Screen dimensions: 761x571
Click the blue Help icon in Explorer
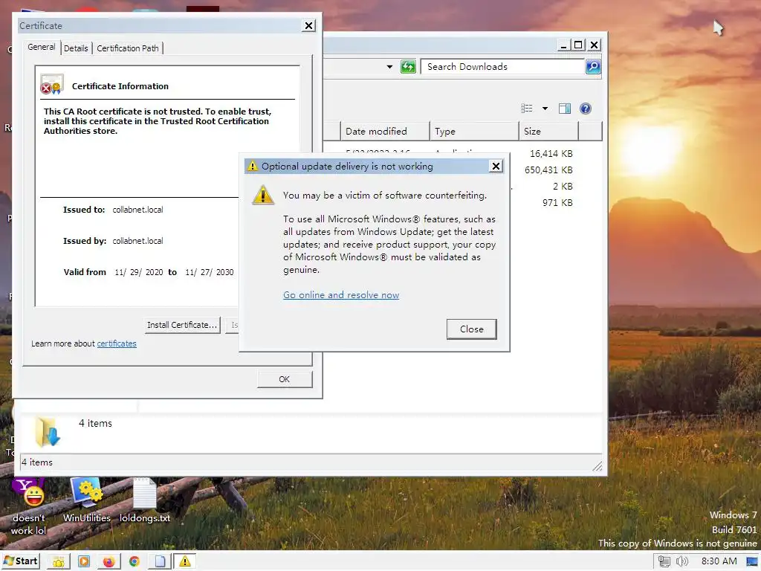click(x=586, y=109)
